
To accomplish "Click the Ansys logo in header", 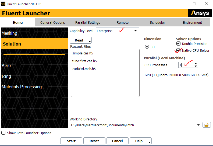I will point(199,13).
